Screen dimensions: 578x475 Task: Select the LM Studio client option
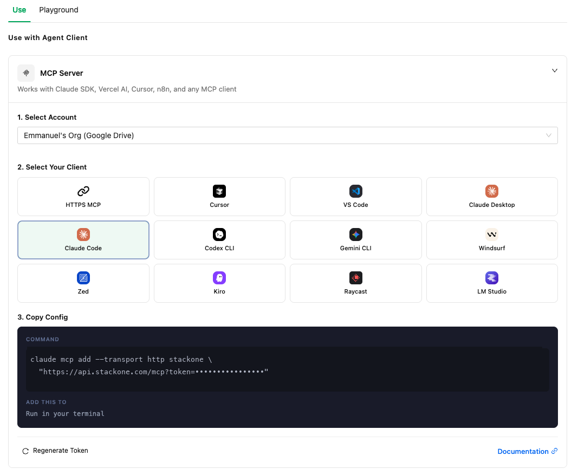[492, 283]
